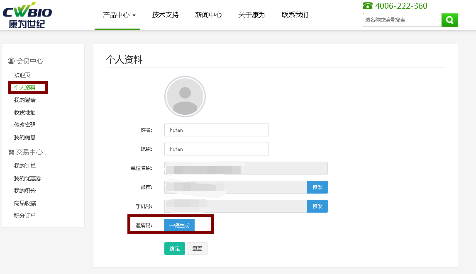The image size is (476, 274).
Task: Click the 姓名 text field
Action: (x=216, y=130)
